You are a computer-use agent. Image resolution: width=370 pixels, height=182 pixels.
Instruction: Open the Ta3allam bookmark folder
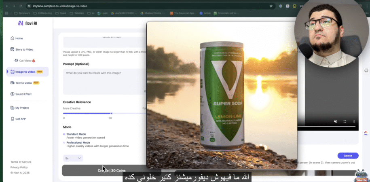(x=77, y=13)
